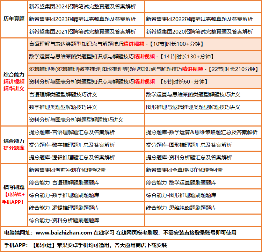Click the 新希望集团2024招聘笔试完整真题及答案解析 cell
262x252 pixels.
tap(86, 7)
